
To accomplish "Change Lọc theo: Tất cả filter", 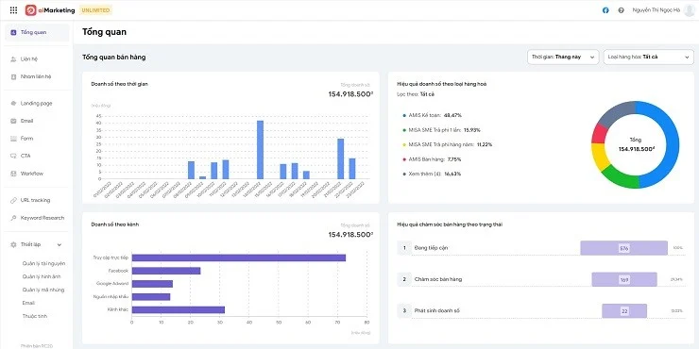I will [416, 94].
